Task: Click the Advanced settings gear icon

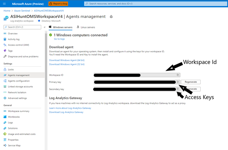Action: pyautogui.click(x=5, y=98)
